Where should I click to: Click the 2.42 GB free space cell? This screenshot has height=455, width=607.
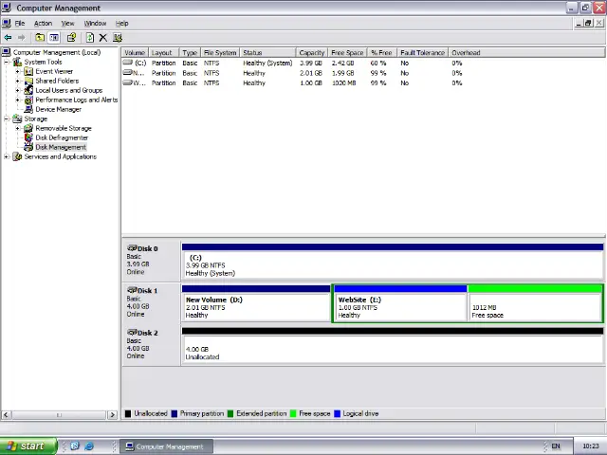pos(342,63)
